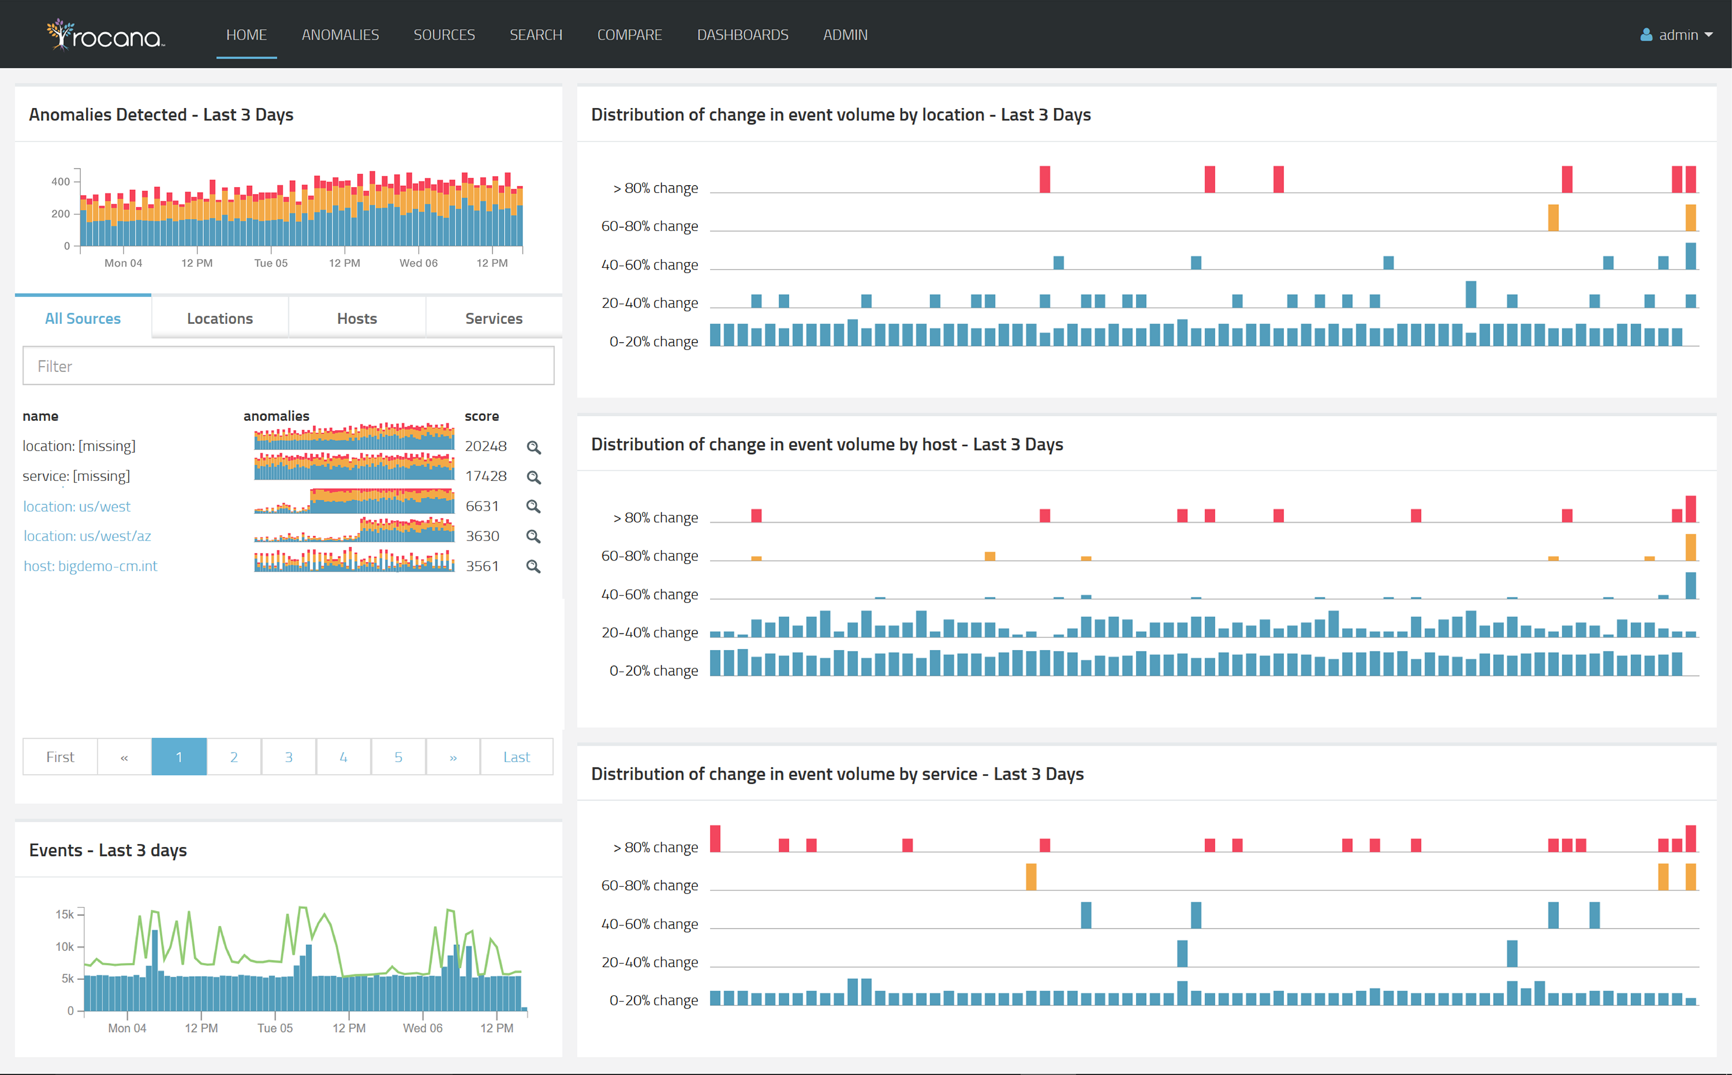Open the host: bigdemo-cm.int link

pos(90,566)
